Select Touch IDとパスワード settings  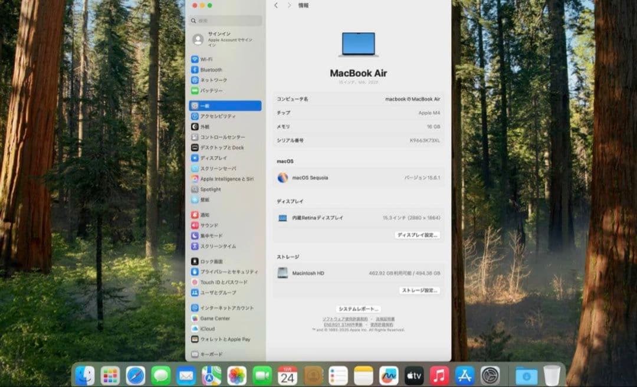221,282
